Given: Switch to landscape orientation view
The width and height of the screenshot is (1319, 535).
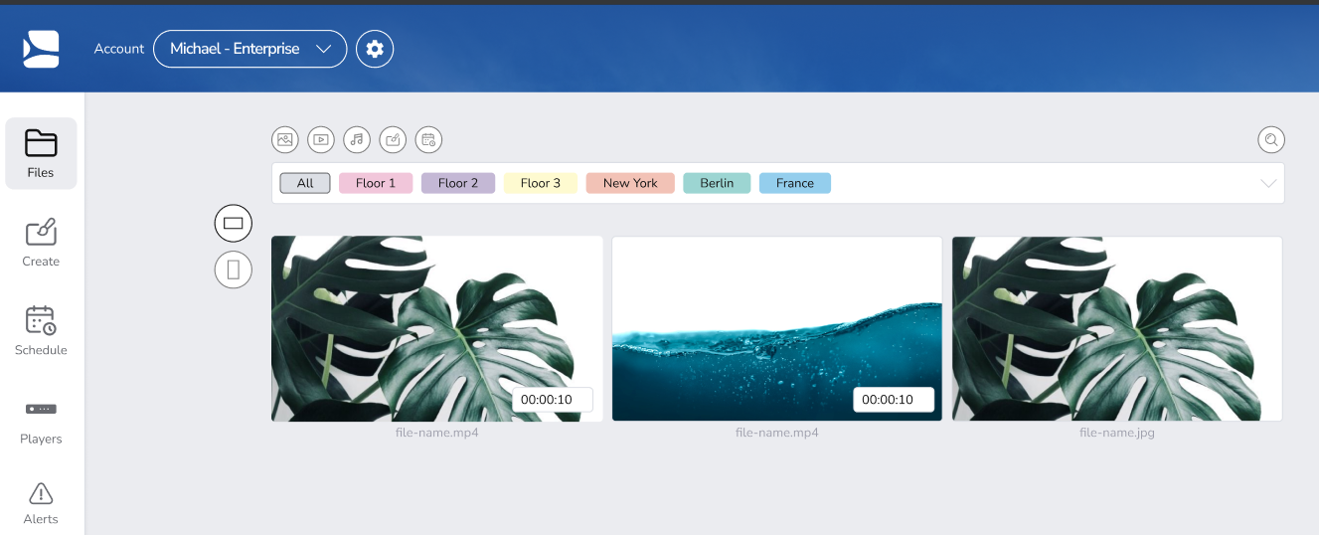Looking at the screenshot, I should pyautogui.click(x=234, y=223).
